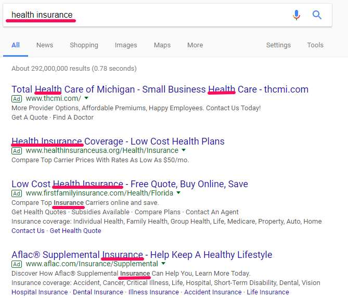The width and height of the screenshot is (348, 298).
Task: Open the Dental Insurance sitelink
Action: coord(98,292)
